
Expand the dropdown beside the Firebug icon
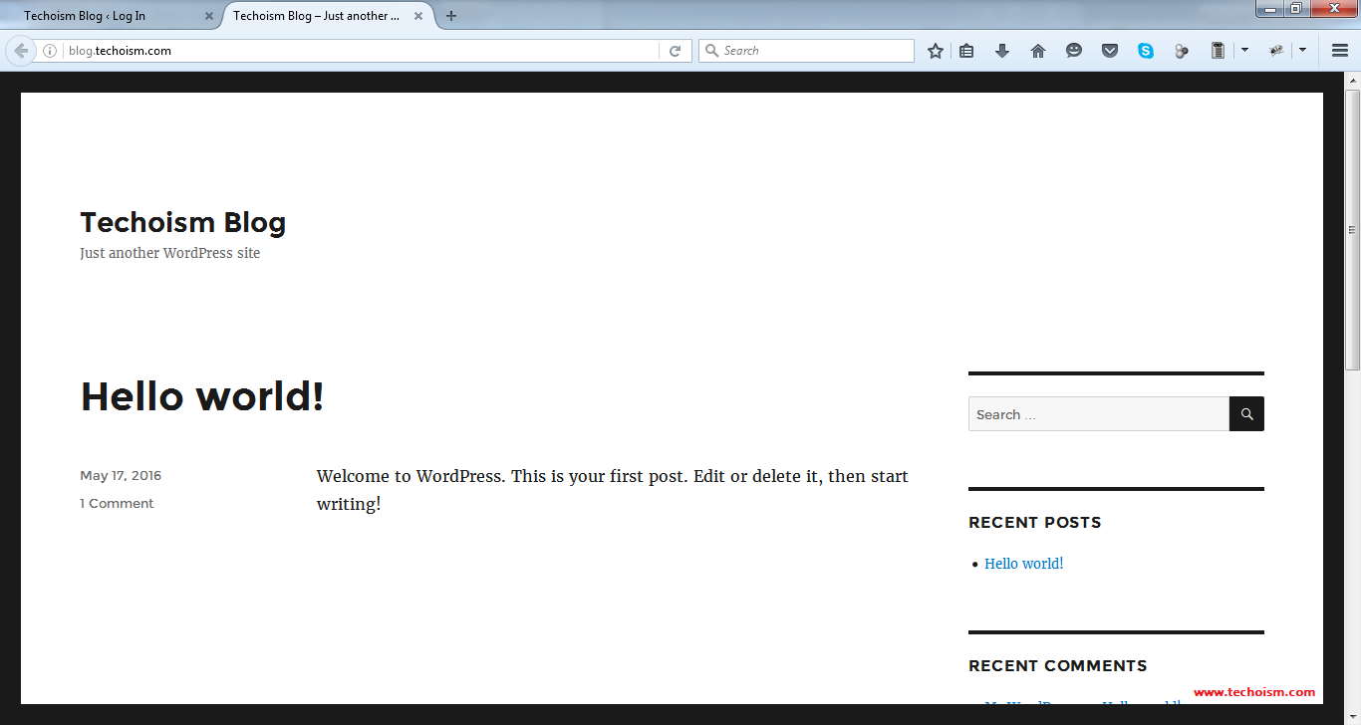(1302, 51)
